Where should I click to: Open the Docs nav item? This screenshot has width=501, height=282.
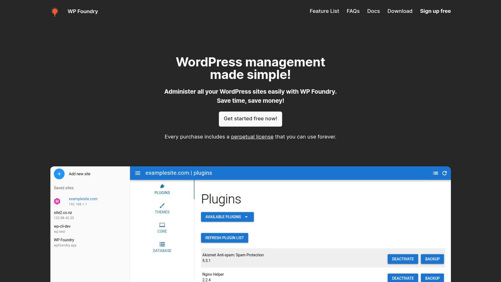pos(373,11)
